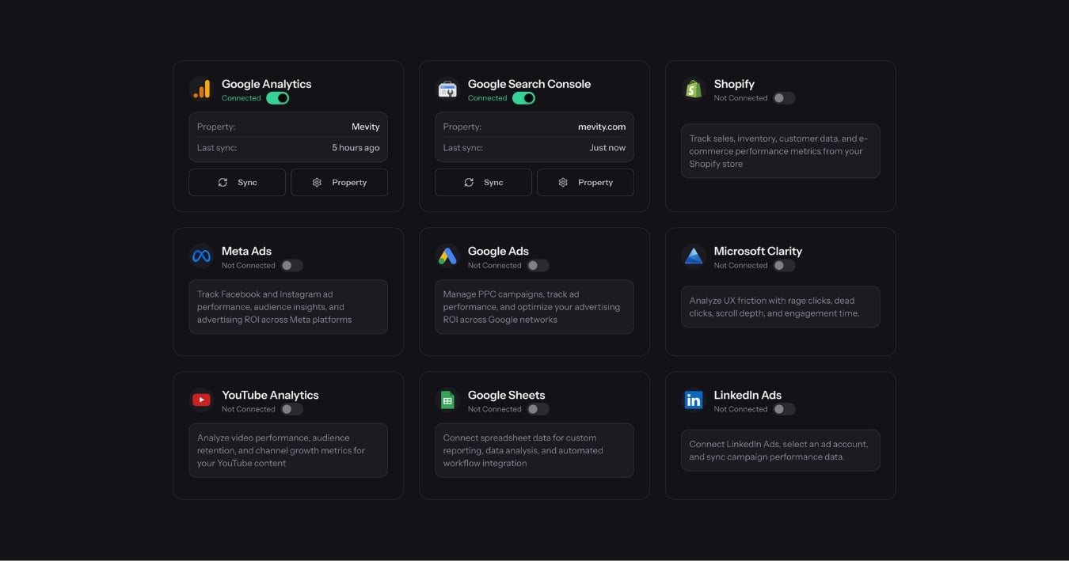Click the Microsoft Clarity logo icon
The height and width of the screenshot is (561, 1069).
694,256
